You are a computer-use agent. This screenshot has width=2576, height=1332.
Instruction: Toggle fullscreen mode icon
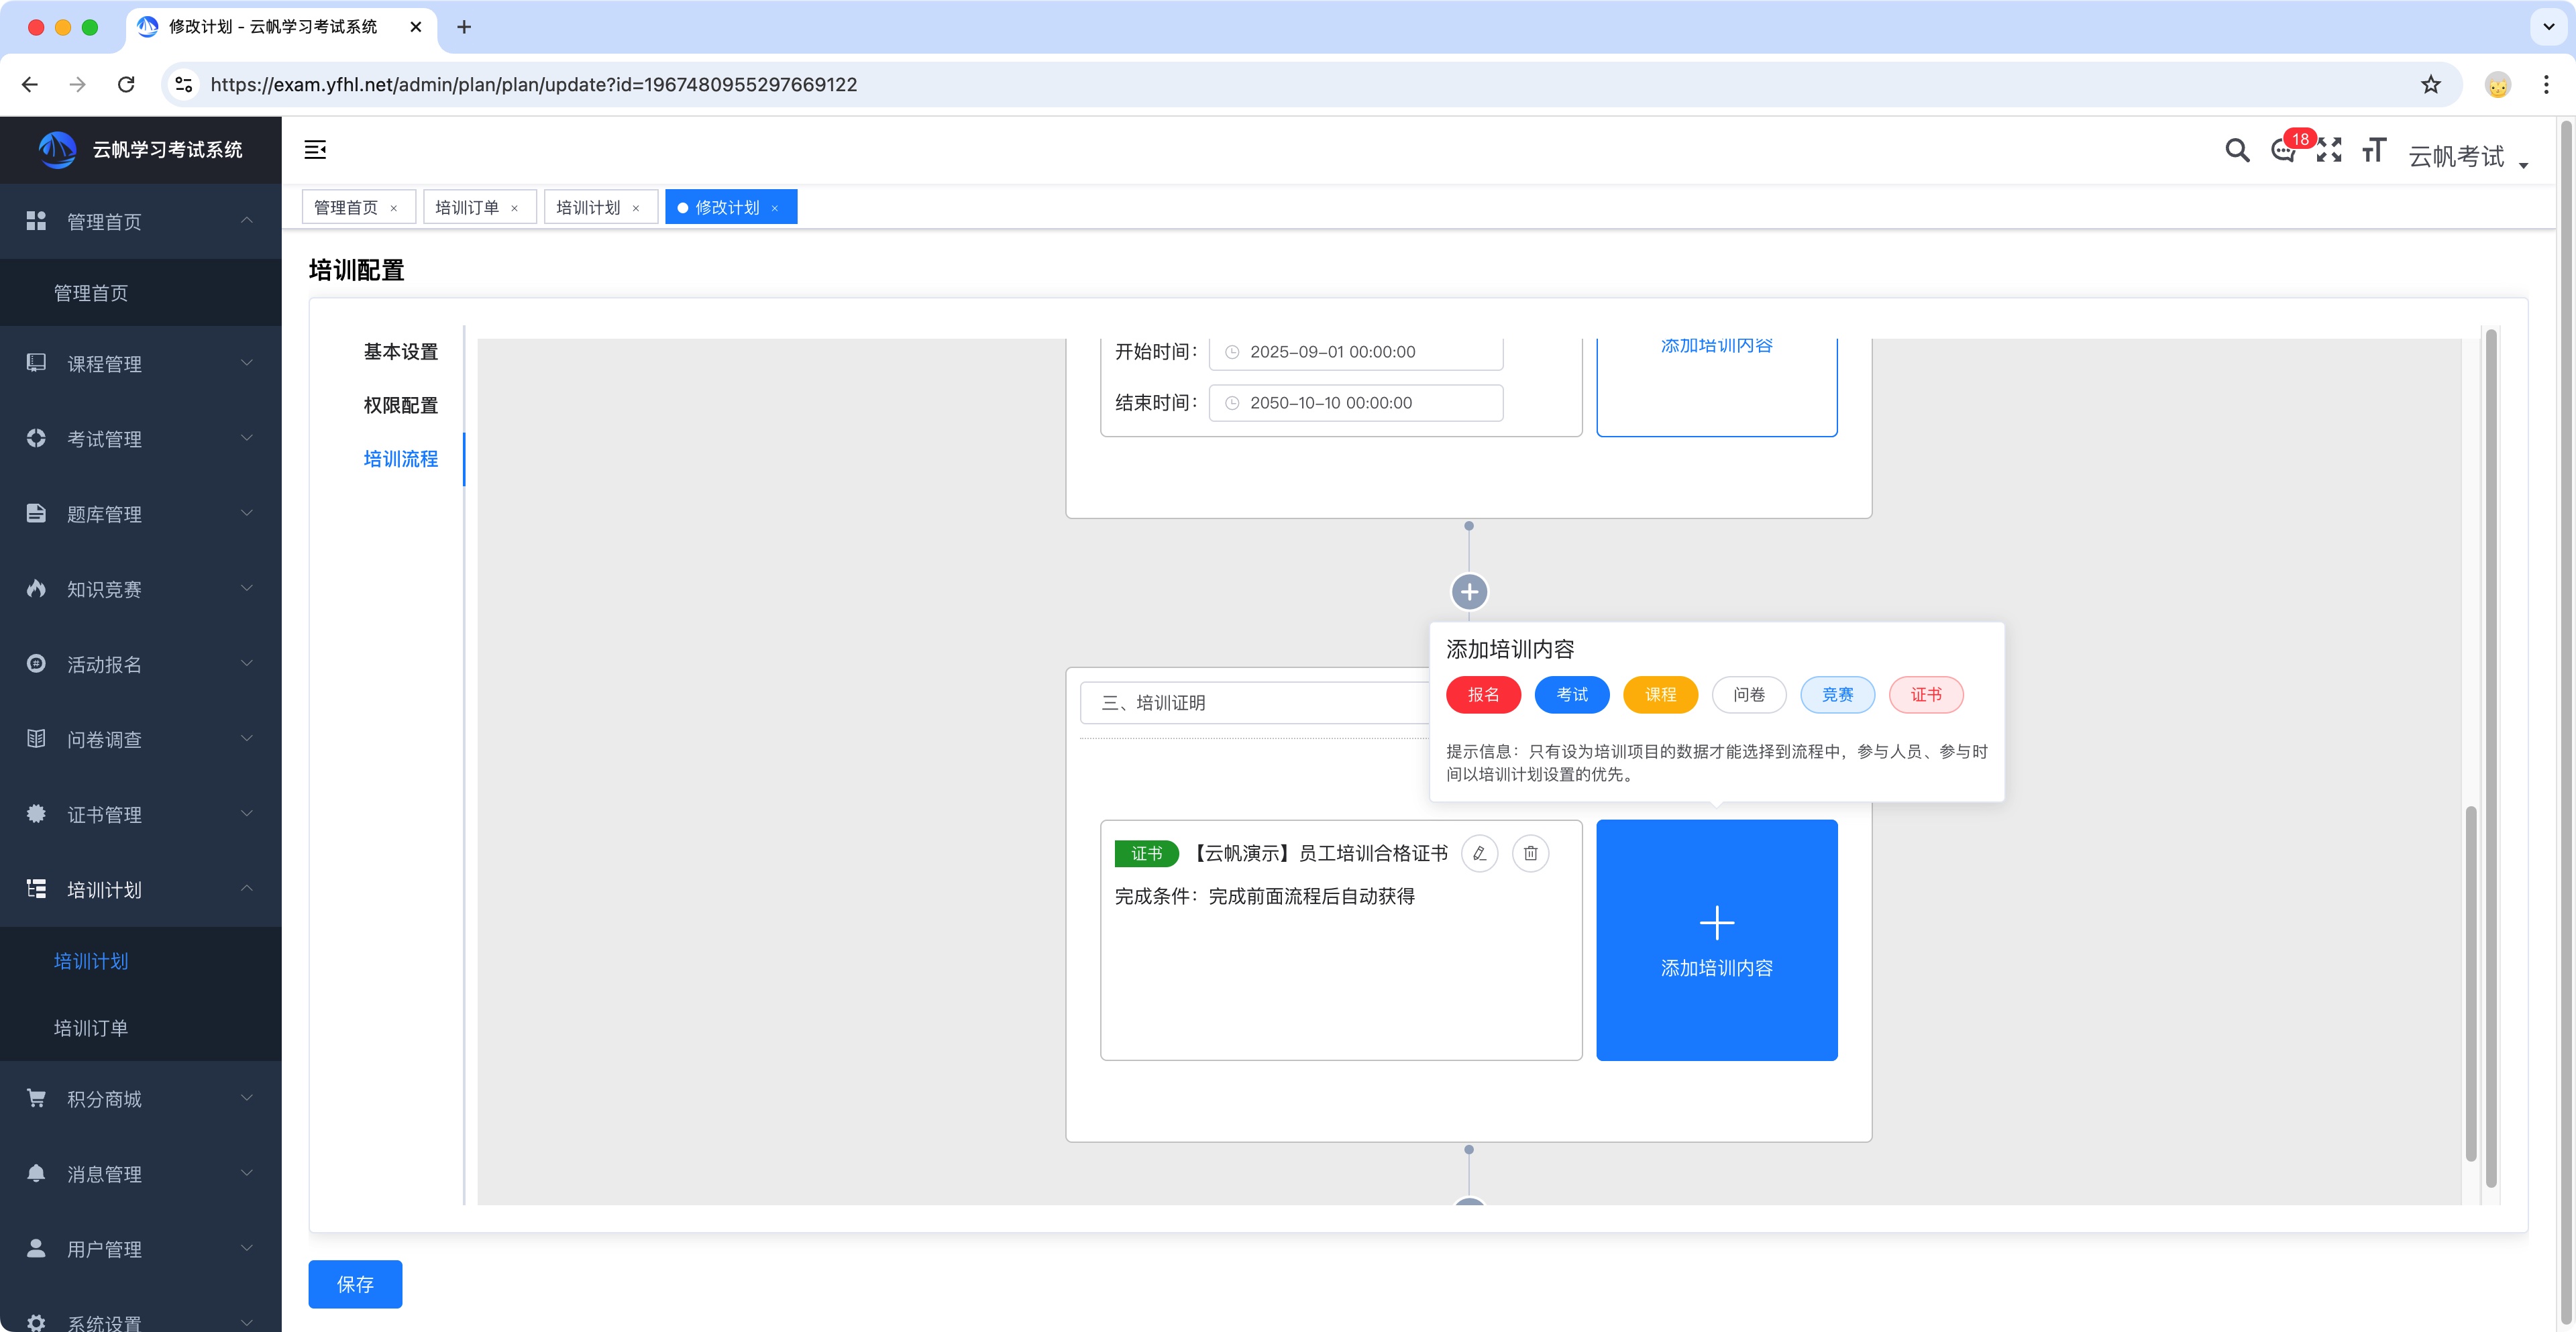click(2329, 151)
